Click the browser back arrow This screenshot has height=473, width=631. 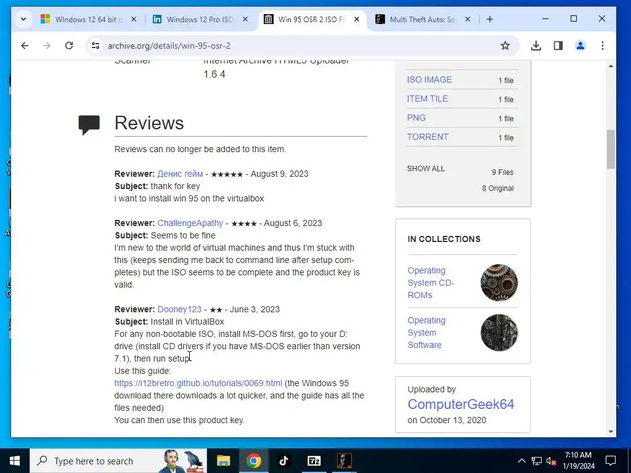(x=25, y=46)
